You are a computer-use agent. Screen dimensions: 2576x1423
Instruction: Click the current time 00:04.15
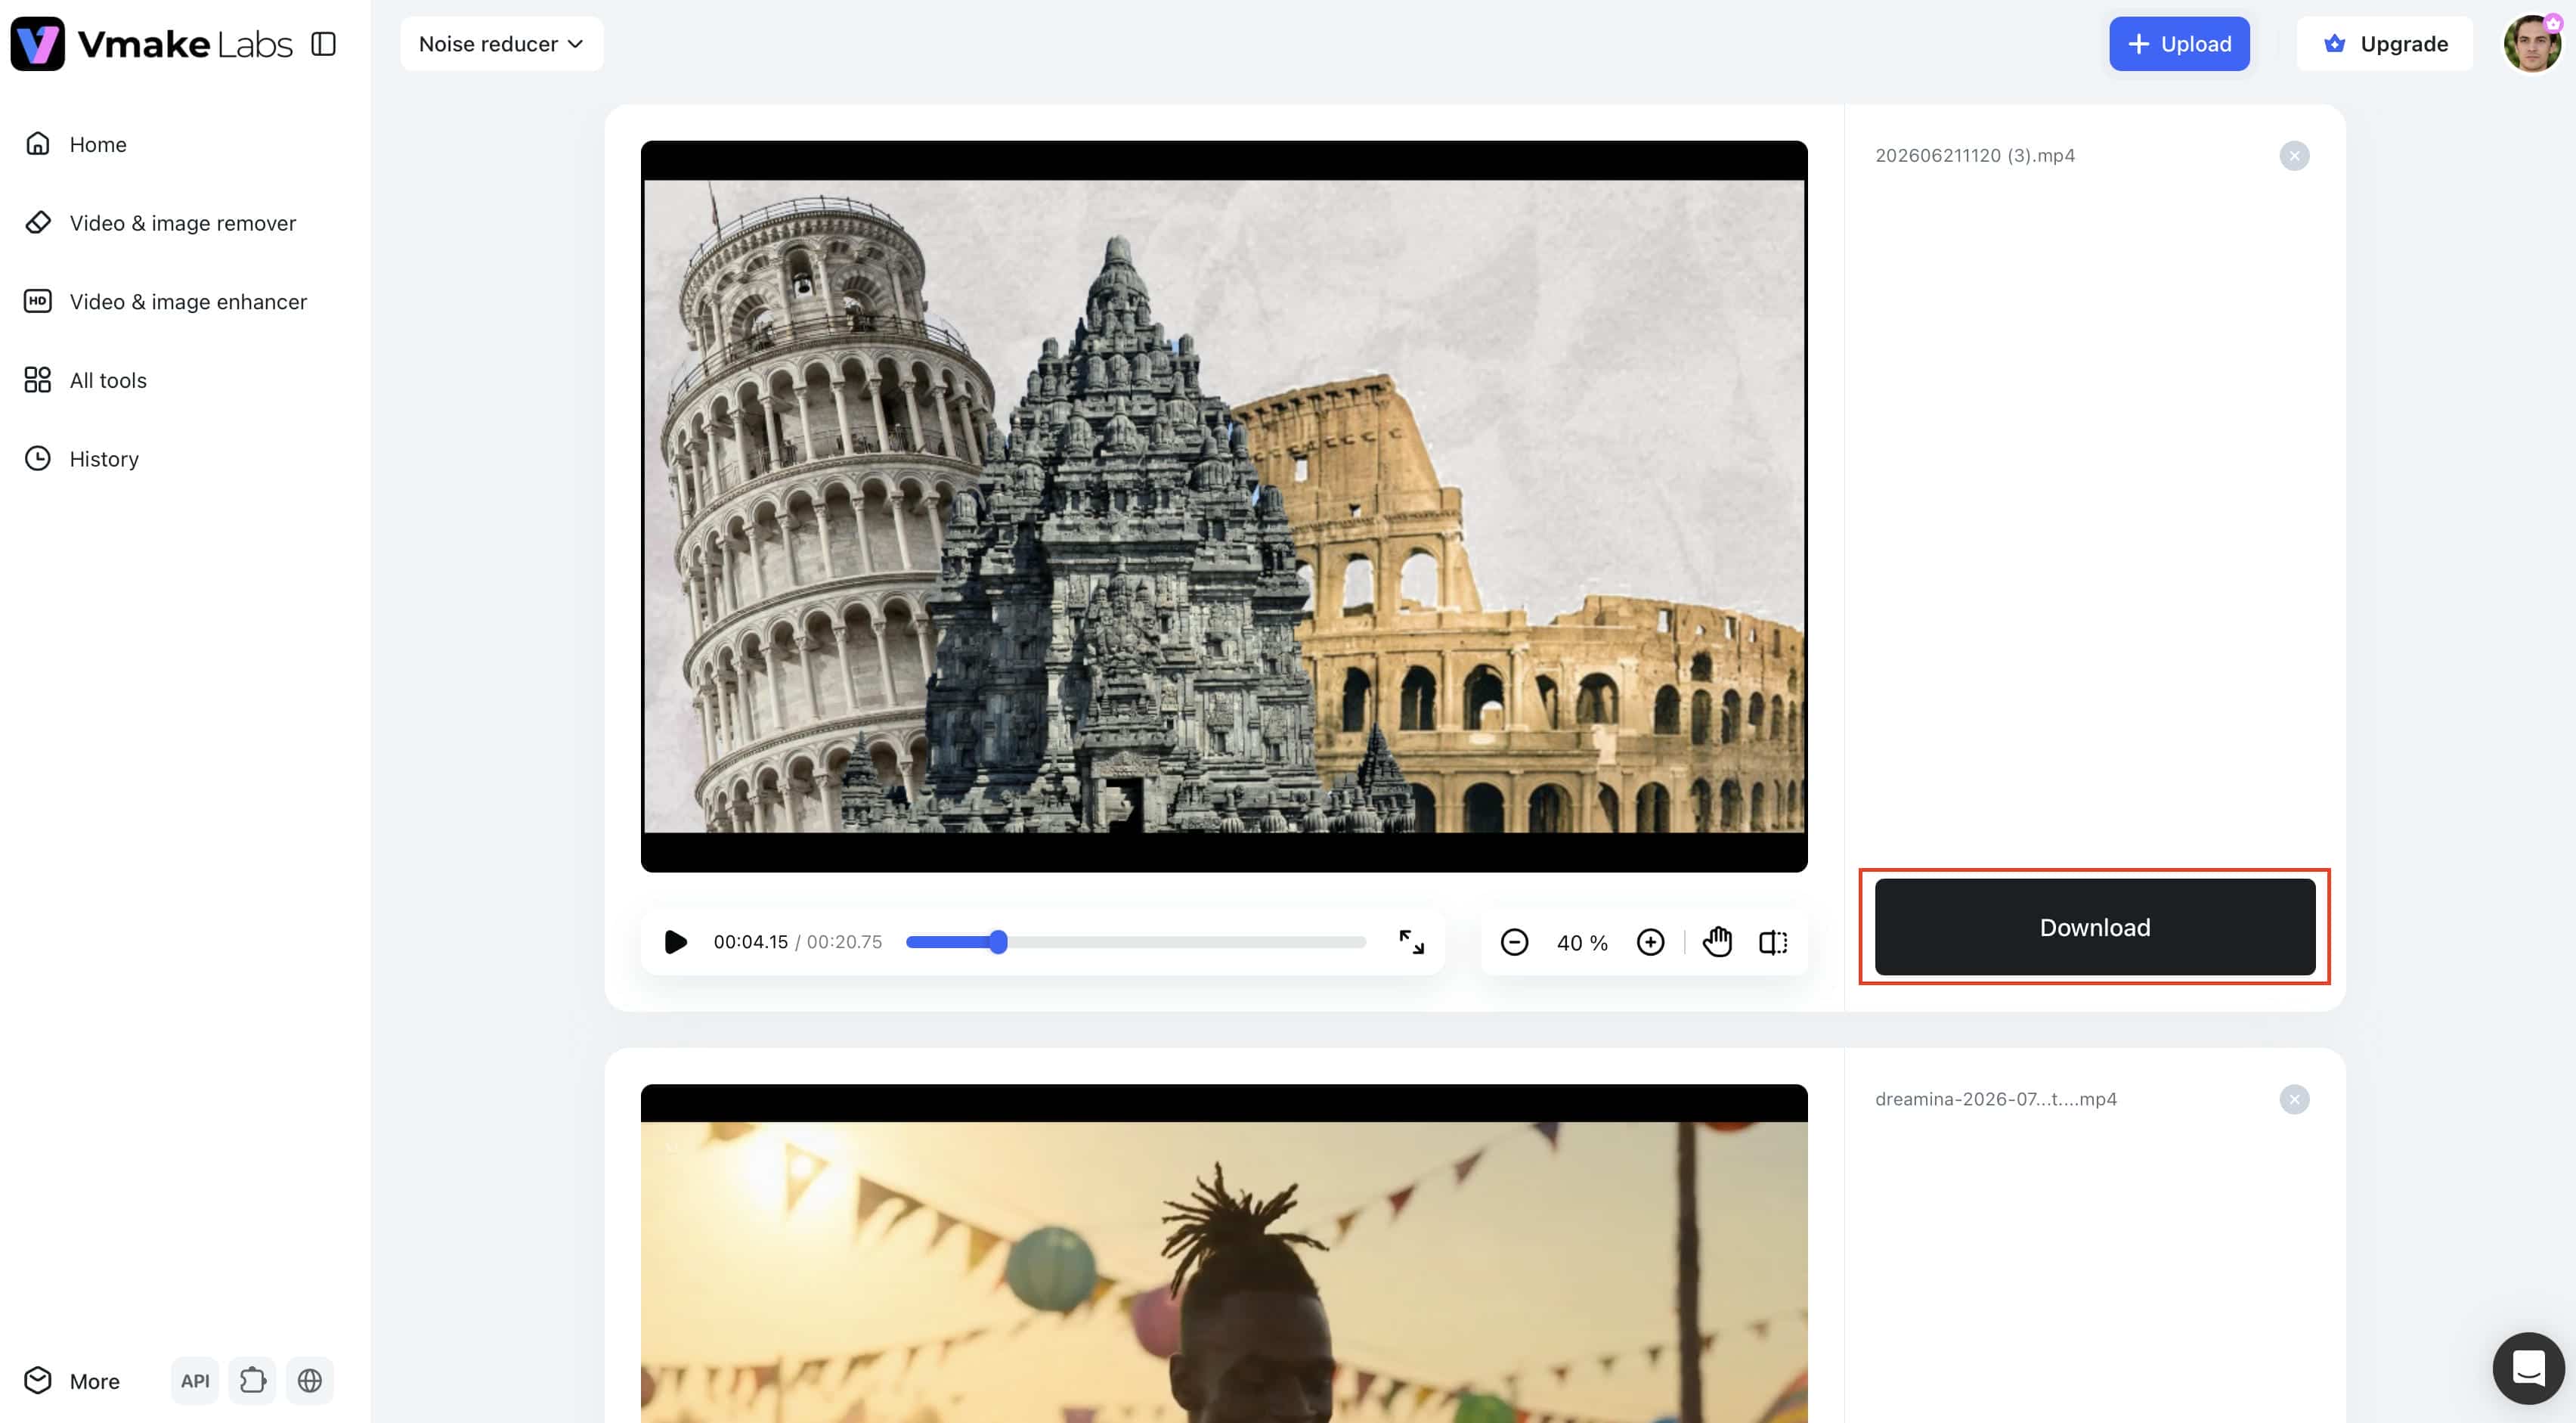click(x=751, y=942)
